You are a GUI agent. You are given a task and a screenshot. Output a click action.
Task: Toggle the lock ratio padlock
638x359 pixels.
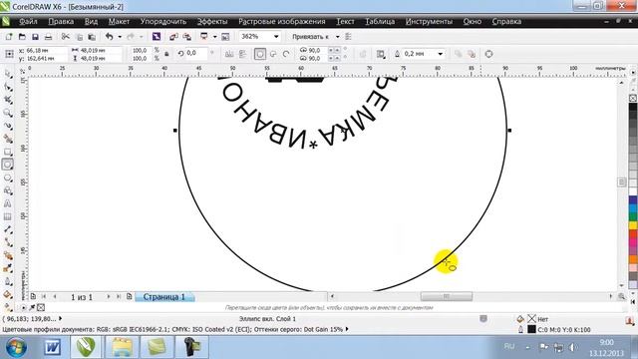tap(166, 54)
